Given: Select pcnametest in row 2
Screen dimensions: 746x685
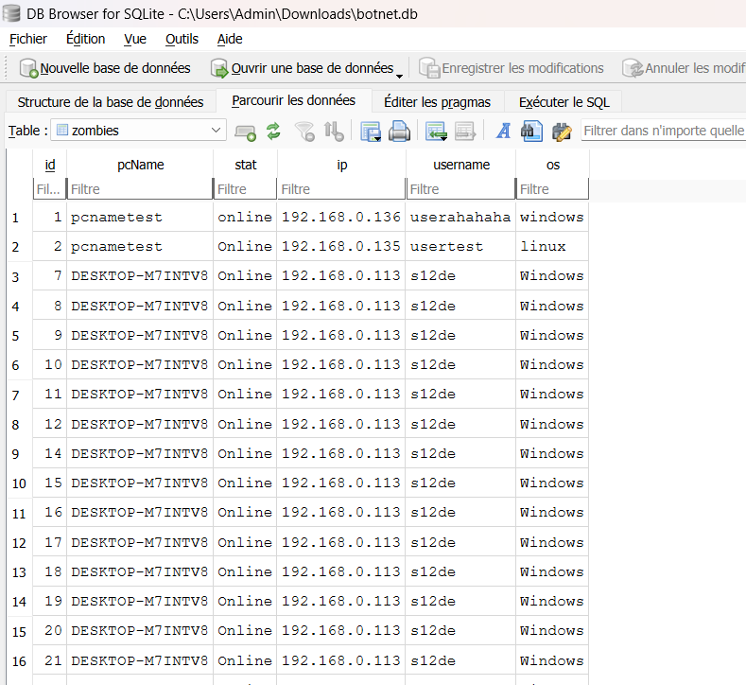Looking at the screenshot, I should coord(140,247).
